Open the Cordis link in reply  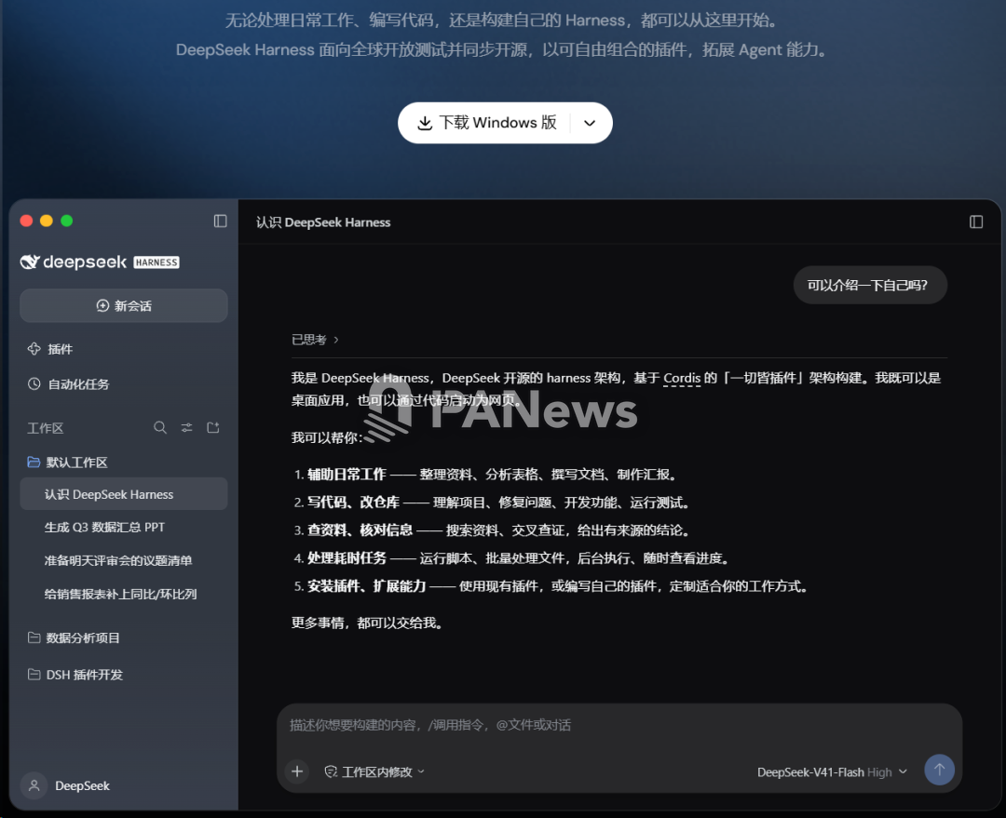pos(681,378)
